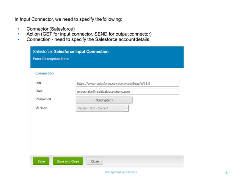Click the Salesforce Input Connection title

click(81, 51)
